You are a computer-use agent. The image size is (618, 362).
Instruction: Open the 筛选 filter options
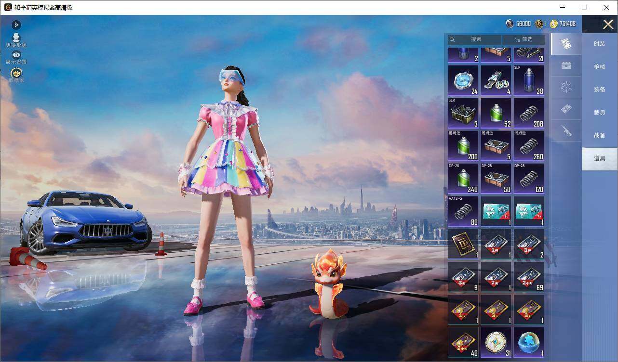(x=524, y=39)
